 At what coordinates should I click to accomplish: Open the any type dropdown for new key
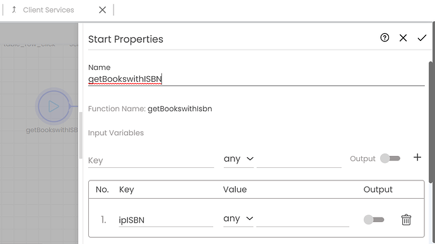tap(238, 159)
